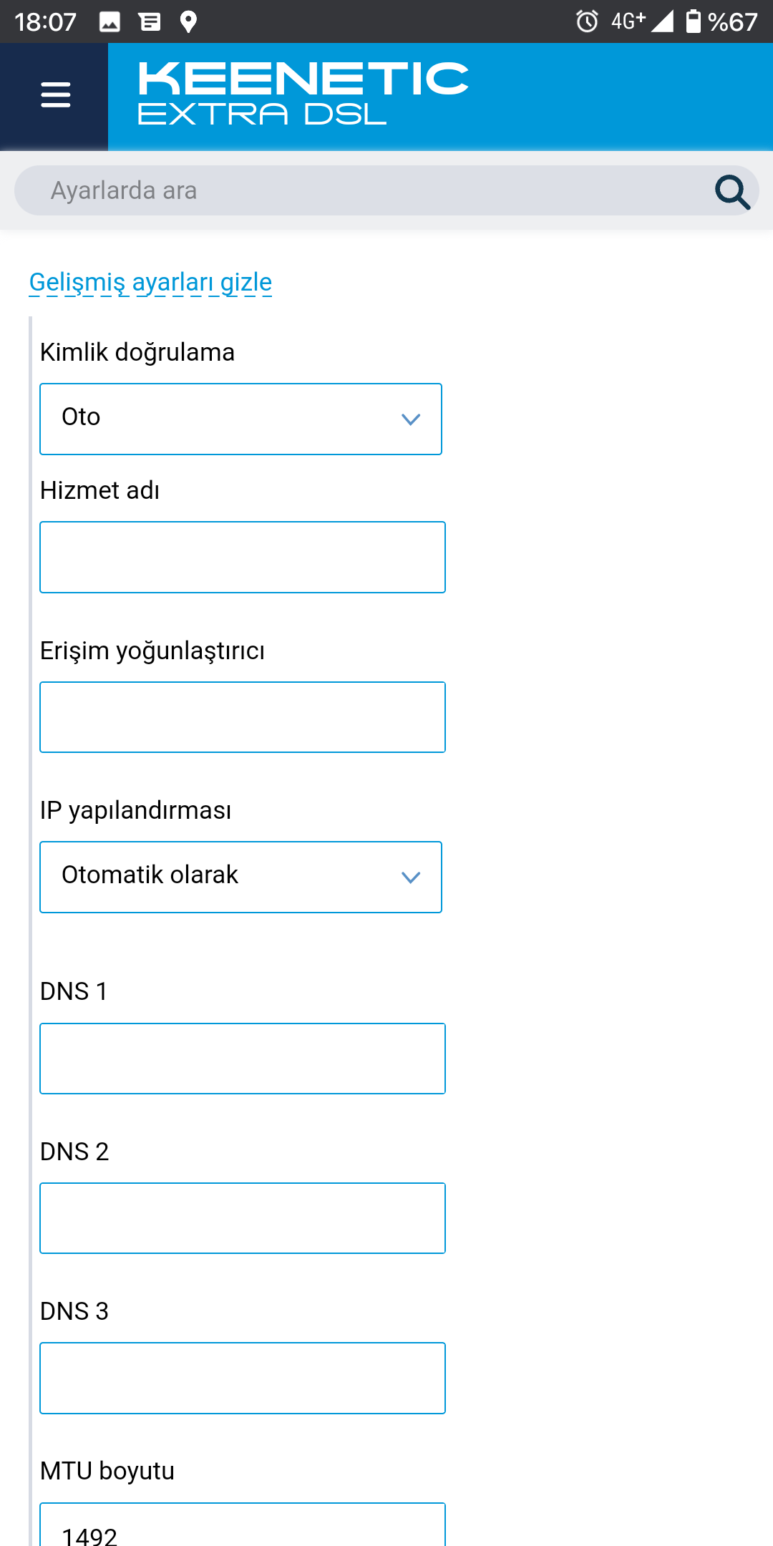Open the Kimlik doğrulama dropdown
Viewport: 773px width, 1546px height.
240,419
